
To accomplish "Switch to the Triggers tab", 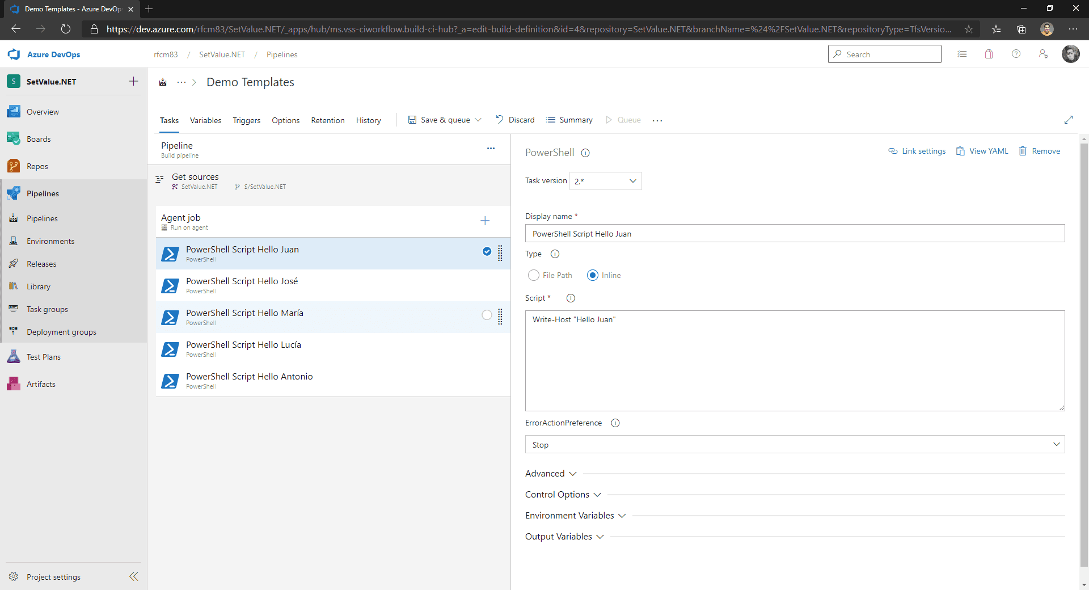I will [x=247, y=120].
